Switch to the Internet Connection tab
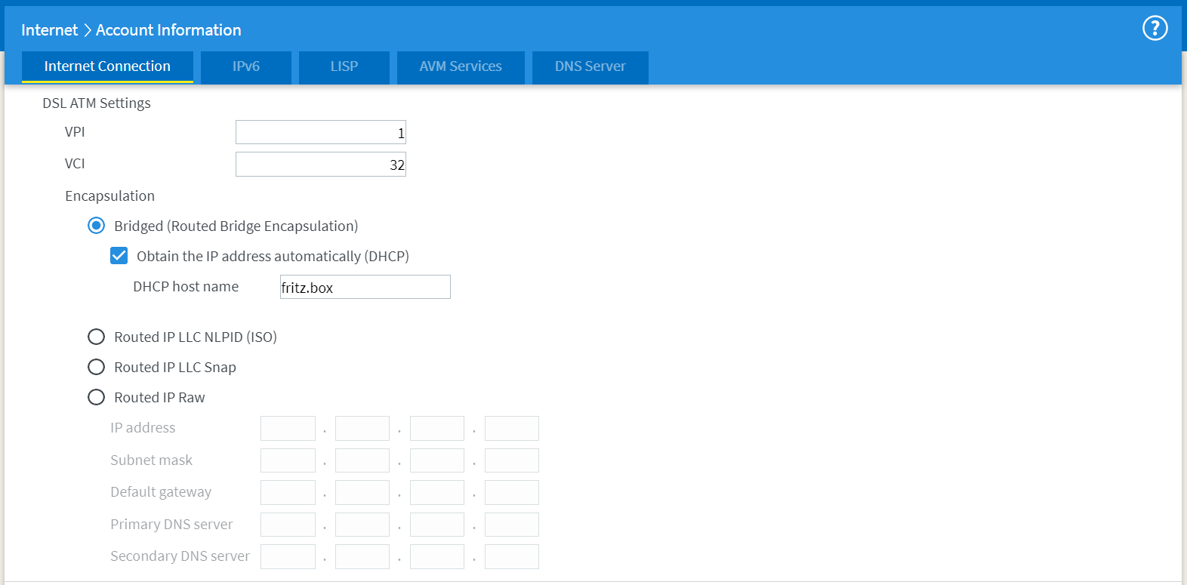This screenshot has height=585, width=1187. tap(107, 66)
